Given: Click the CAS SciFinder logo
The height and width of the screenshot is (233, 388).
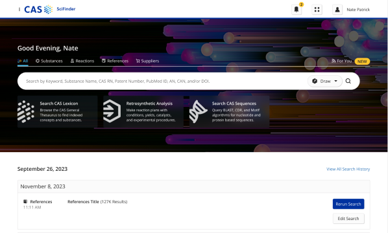Looking at the screenshot, I should pos(50,9).
